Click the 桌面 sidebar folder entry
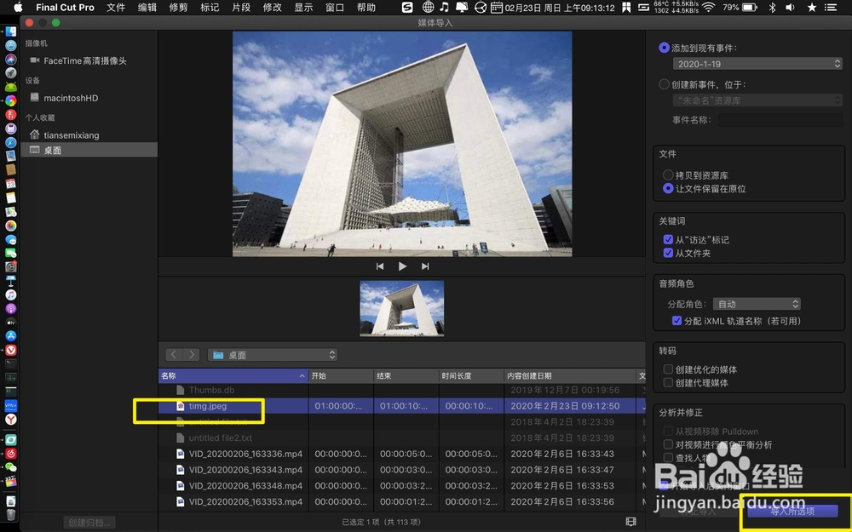Screen dimensions: 852x532 [x=53, y=150]
